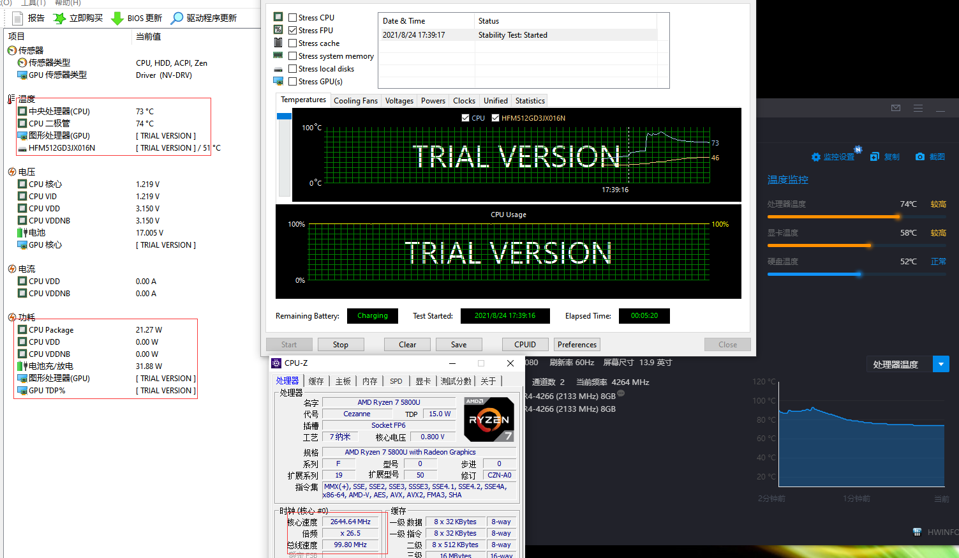Click the CPUID button

pyautogui.click(x=525, y=345)
